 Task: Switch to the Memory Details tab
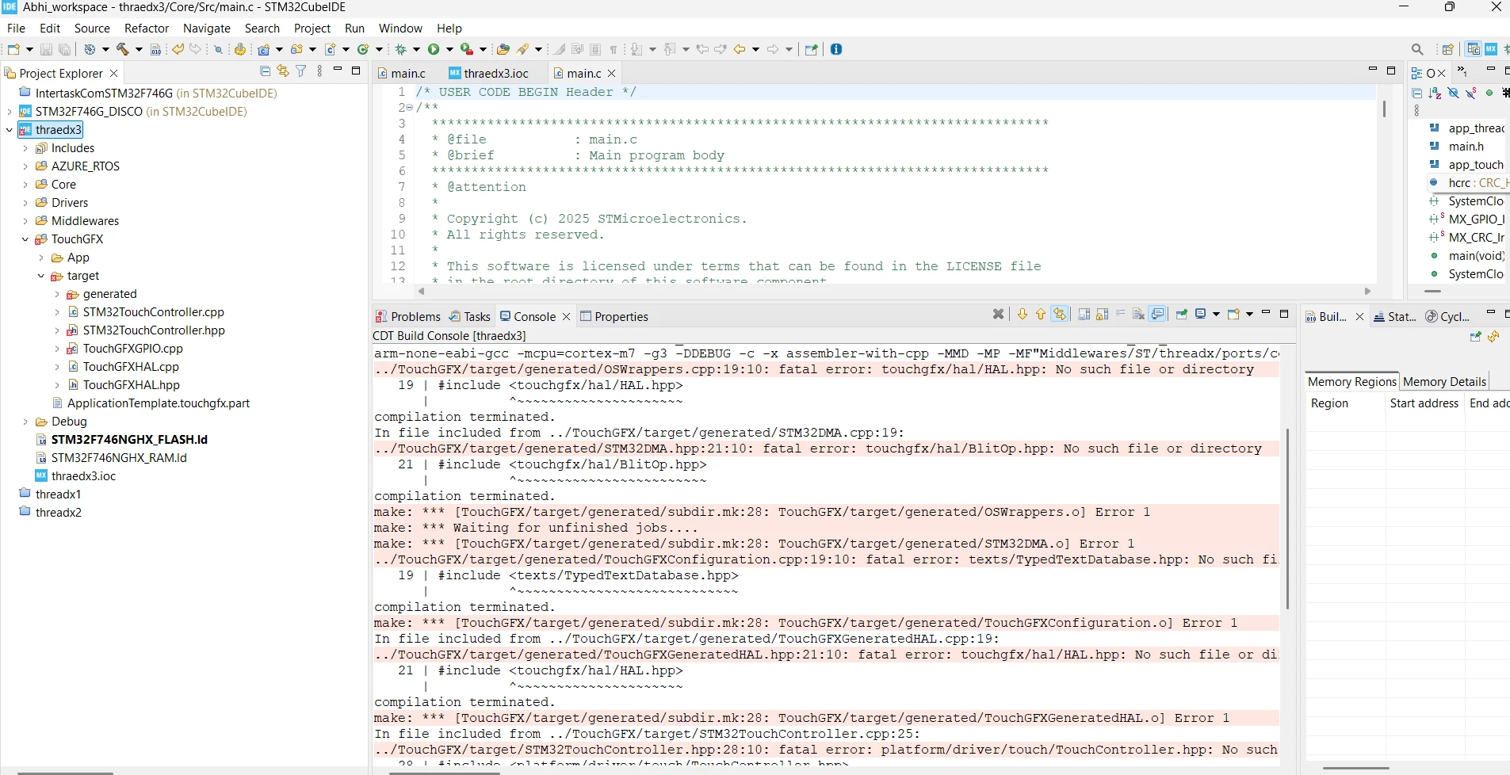[1444, 381]
